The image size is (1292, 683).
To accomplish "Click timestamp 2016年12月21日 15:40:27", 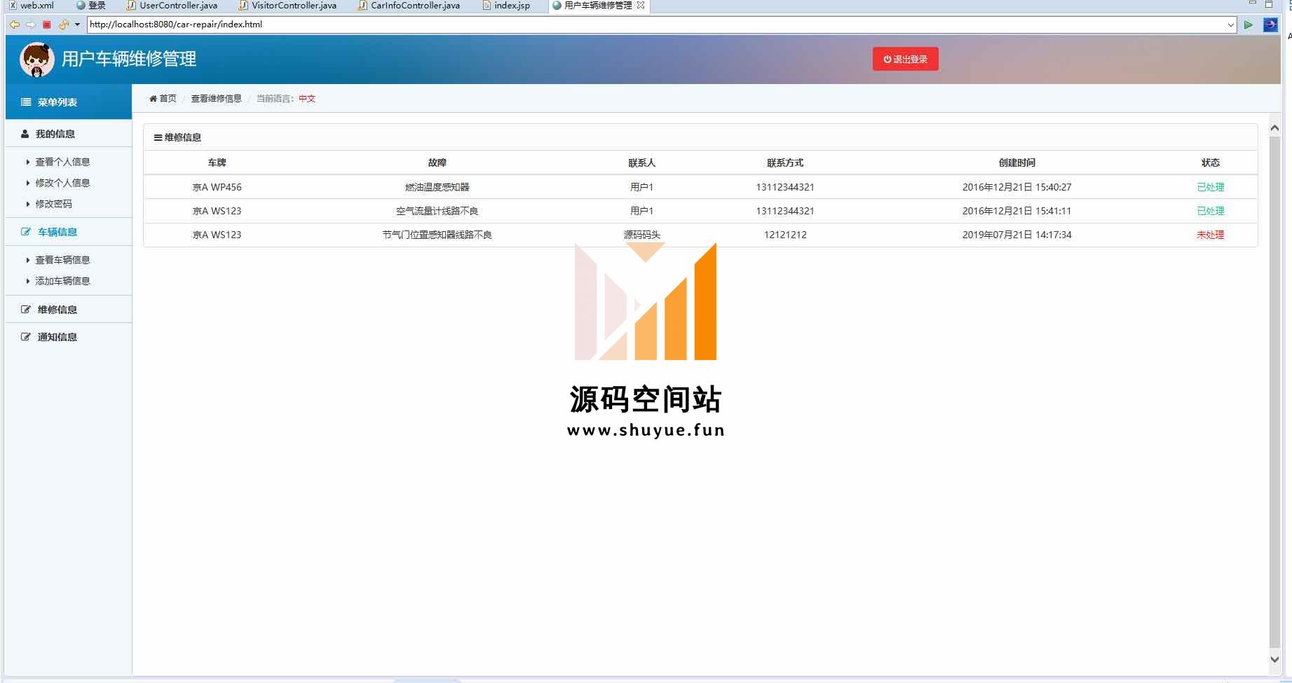I will tap(1016, 187).
